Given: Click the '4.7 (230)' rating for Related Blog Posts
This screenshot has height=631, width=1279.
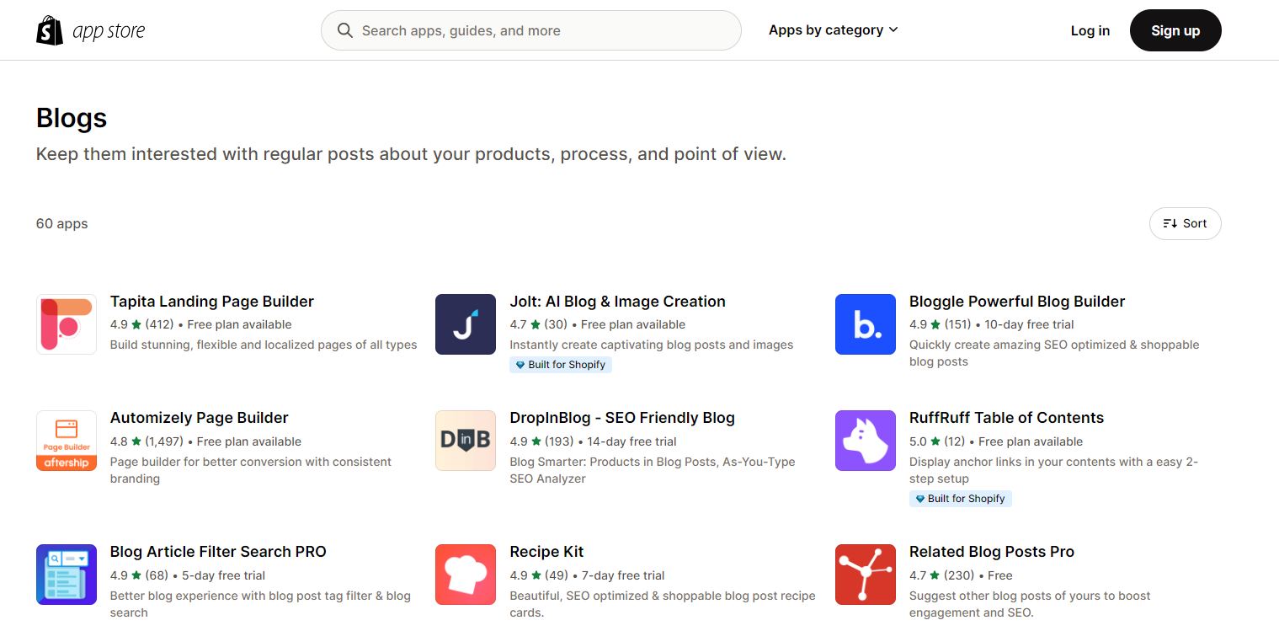Looking at the screenshot, I should pyautogui.click(x=942, y=575).
